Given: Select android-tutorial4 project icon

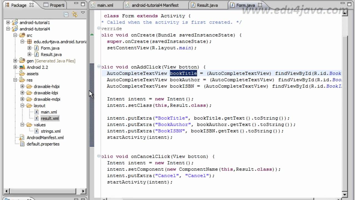Looking at the screenshot, I should click(x=15, y=29).
